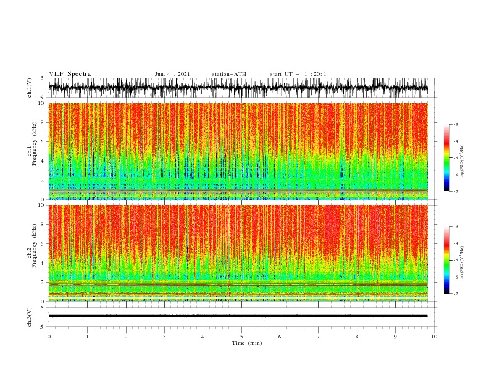The image size is (489, 378).
Task: Click the ch.3(V) axis label
Action: (x=30, y=317)
